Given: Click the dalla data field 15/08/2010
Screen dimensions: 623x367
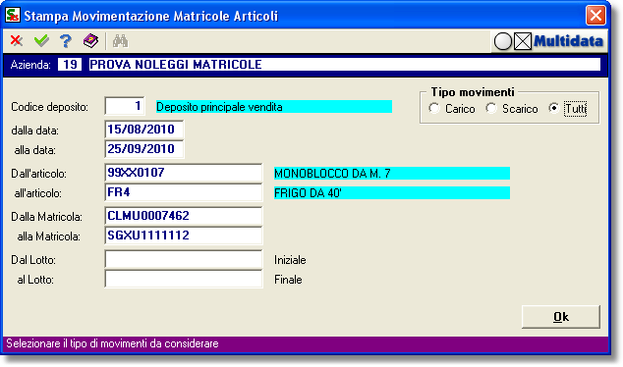Looking at the screenshot, I should [144, 130].
